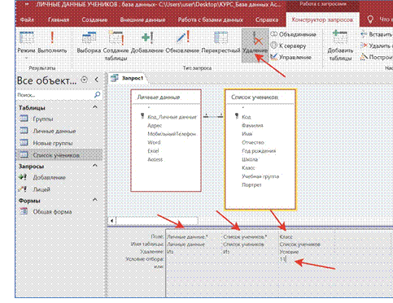This screenshot has height=303, width=393.
Task: Click the Фамилия field
Action: [x=252, y=125]
